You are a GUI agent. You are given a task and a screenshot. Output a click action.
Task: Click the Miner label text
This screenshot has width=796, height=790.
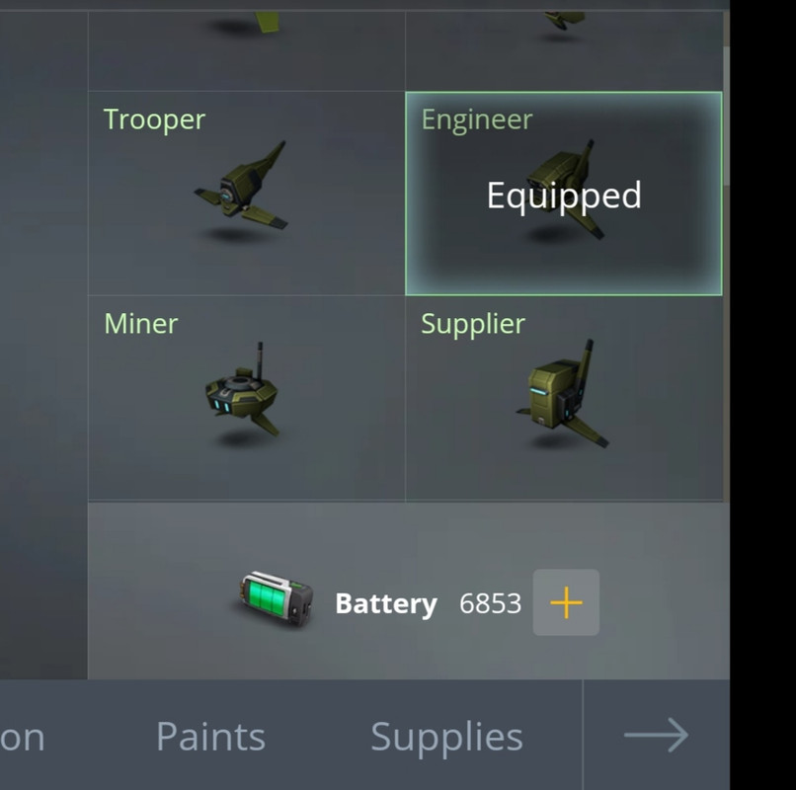[141, 324]
